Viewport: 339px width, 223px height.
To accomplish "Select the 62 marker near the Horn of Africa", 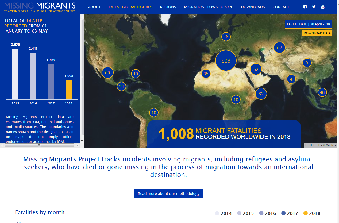I will coord(261,94).
